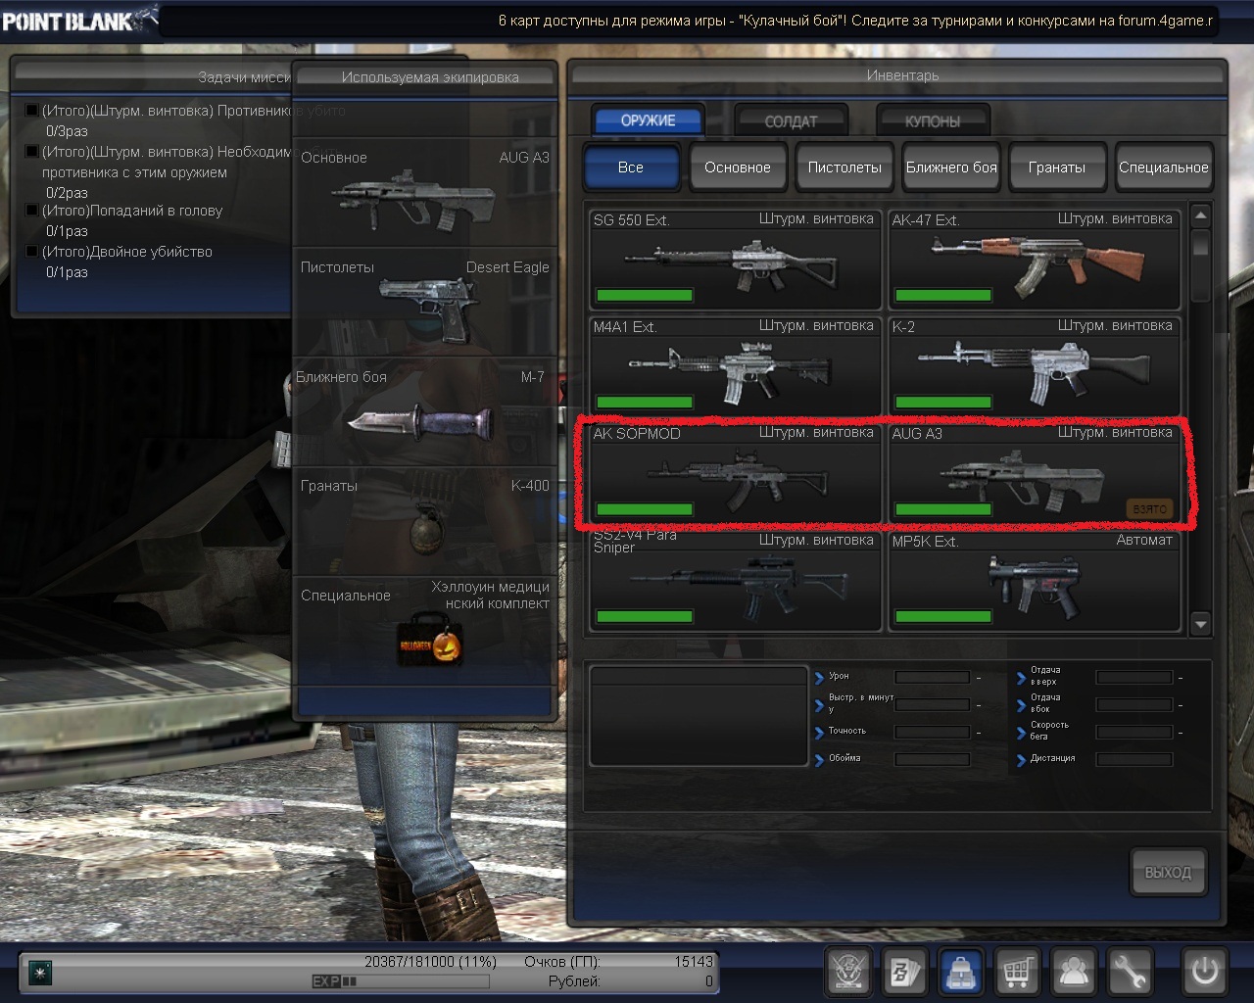Click the player rank star icon
The image size is (1254, 1003).
(40, 972)
